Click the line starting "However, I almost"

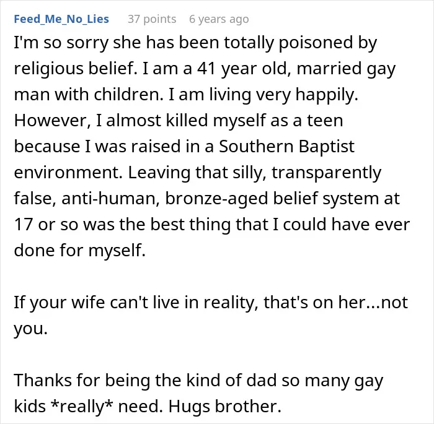(x=179, y=121)
